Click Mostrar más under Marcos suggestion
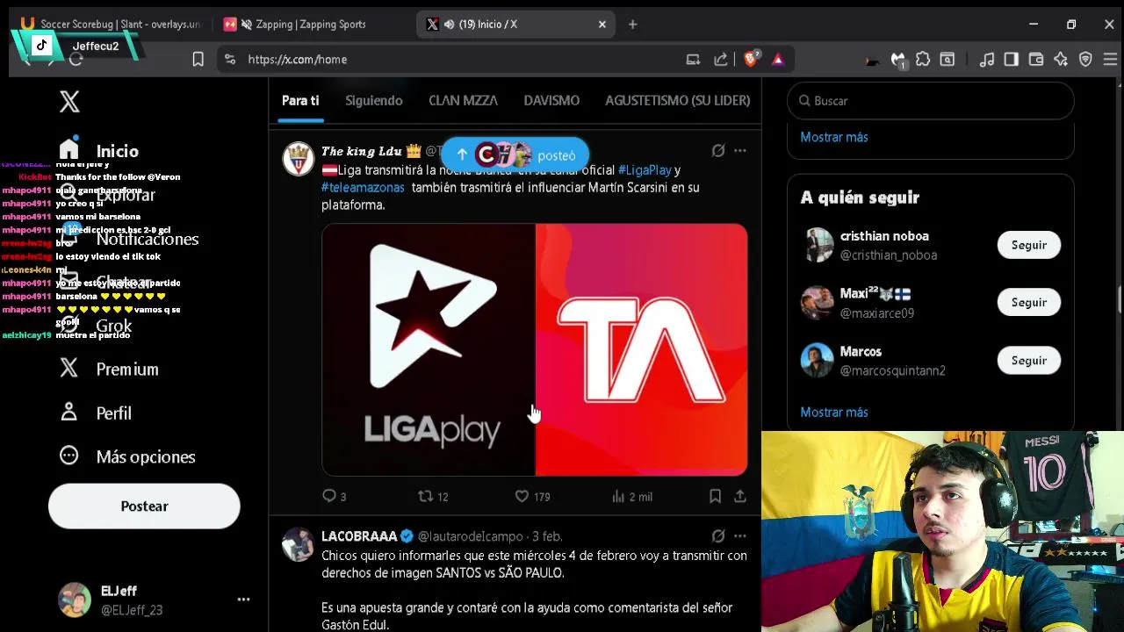1124x632 pixels. 834,413
